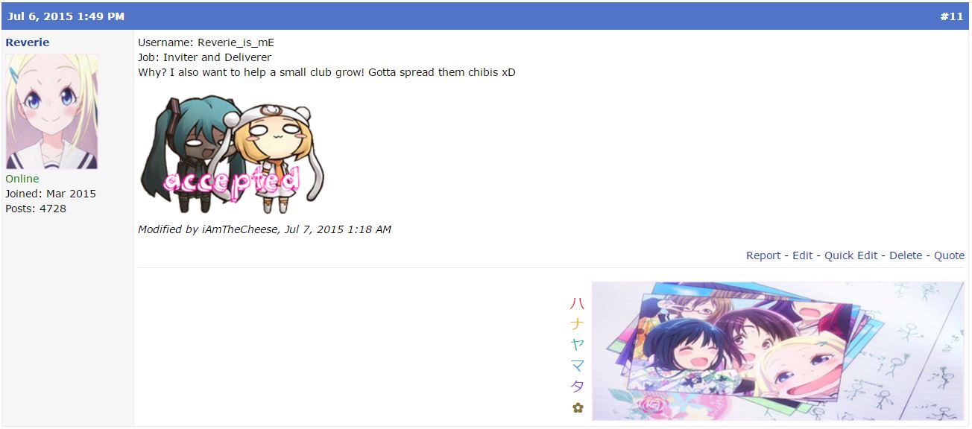Open Quick Edit for this post

[851, 255]
